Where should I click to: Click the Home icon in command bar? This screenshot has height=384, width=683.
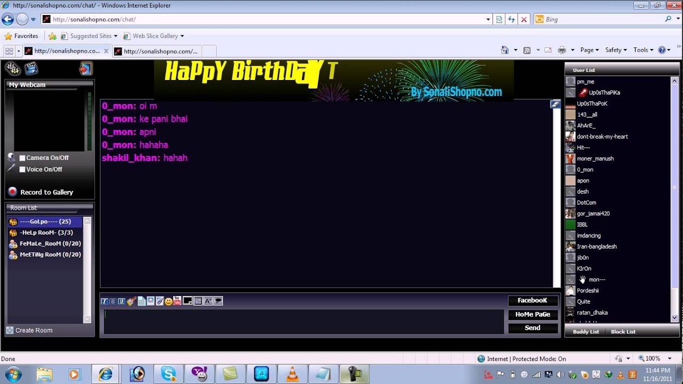pyautogui.click(x=505, y=50)
